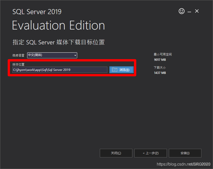Click the 关闭(C) button

[x=116, y=153]
